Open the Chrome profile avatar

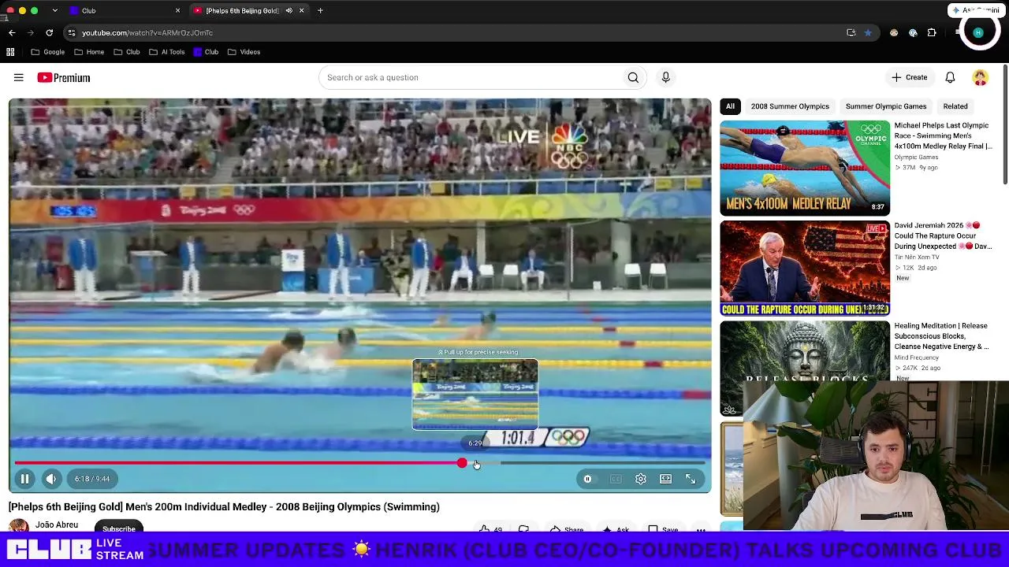point(978,33)
